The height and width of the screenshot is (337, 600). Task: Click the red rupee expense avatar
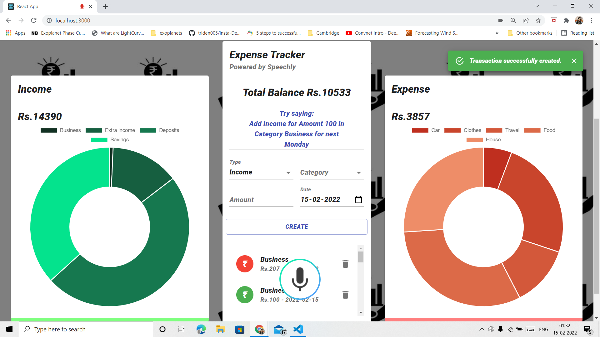pos(245,264)
